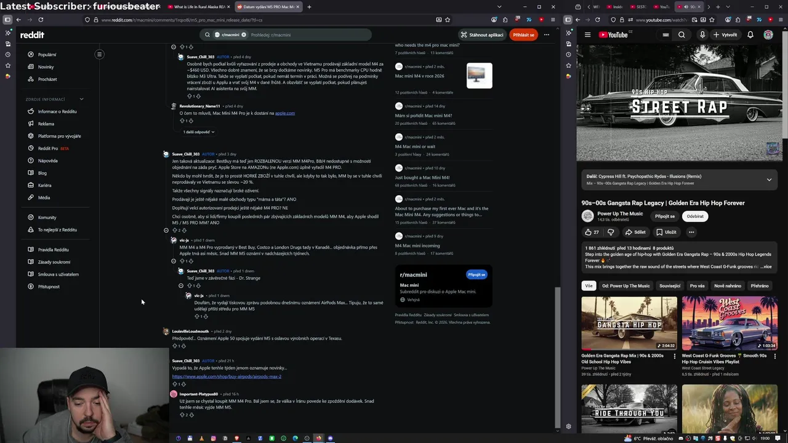Expand the Další up-next playlist panel
This screenshot has width=788, height=443.
[x=769, y=180]
